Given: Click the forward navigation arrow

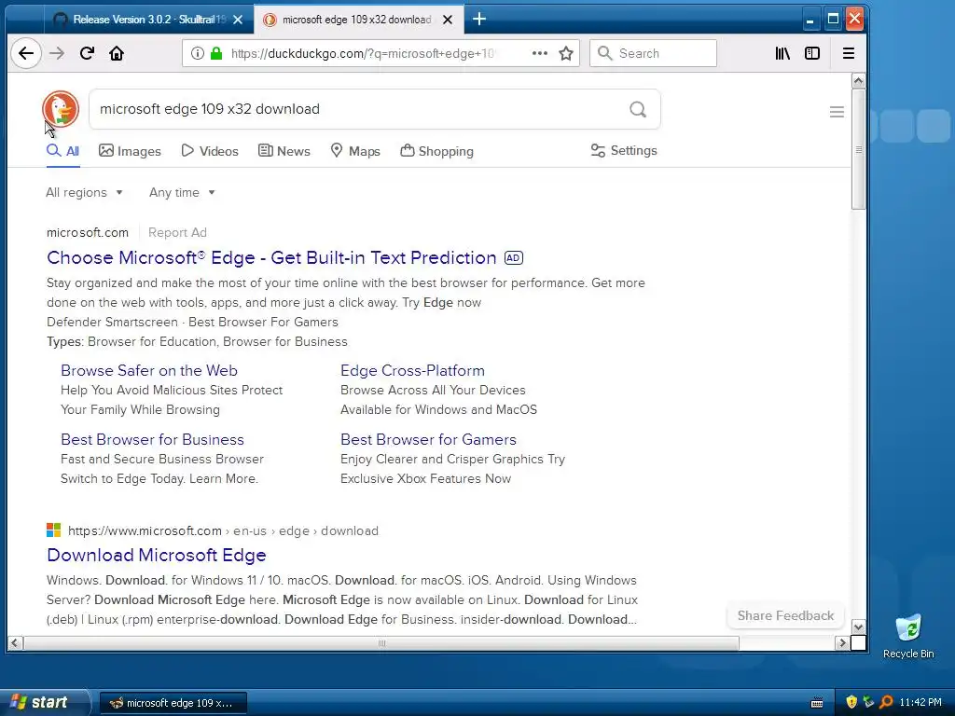Looking at the screenshot, I should pyautogui.click(x=57, y=53).
